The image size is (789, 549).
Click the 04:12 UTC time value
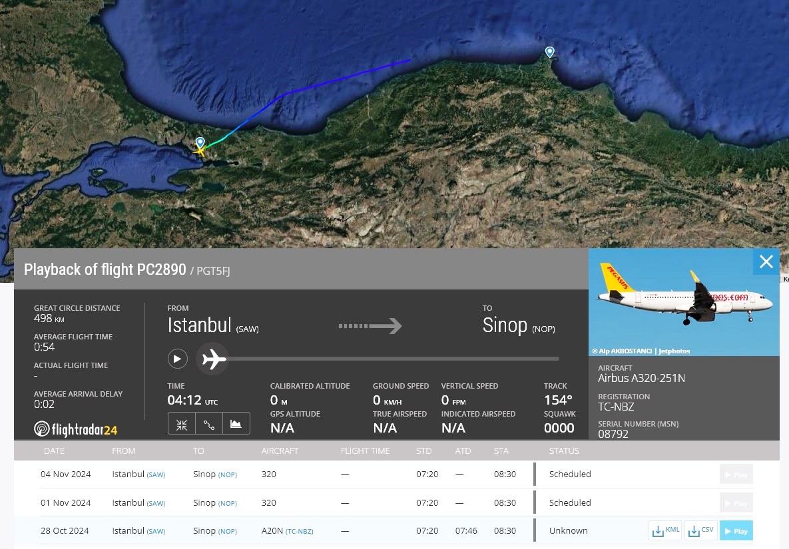192,400
